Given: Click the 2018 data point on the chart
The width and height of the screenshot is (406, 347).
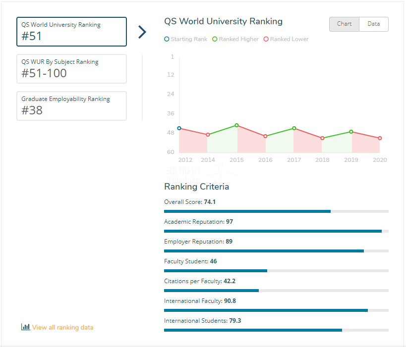Looking at the screenshot, I should (322, 138).
